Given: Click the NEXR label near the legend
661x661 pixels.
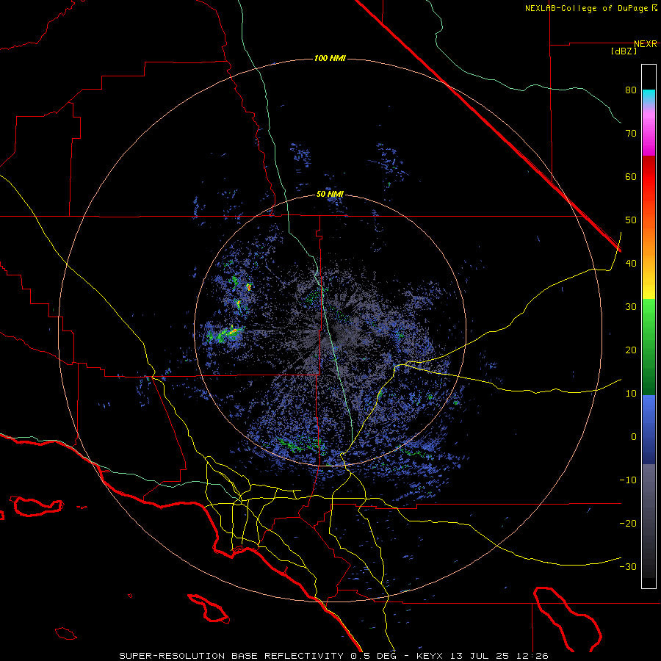Looking at the screenshot, I should pyautogui.click(x=646, y=44).
